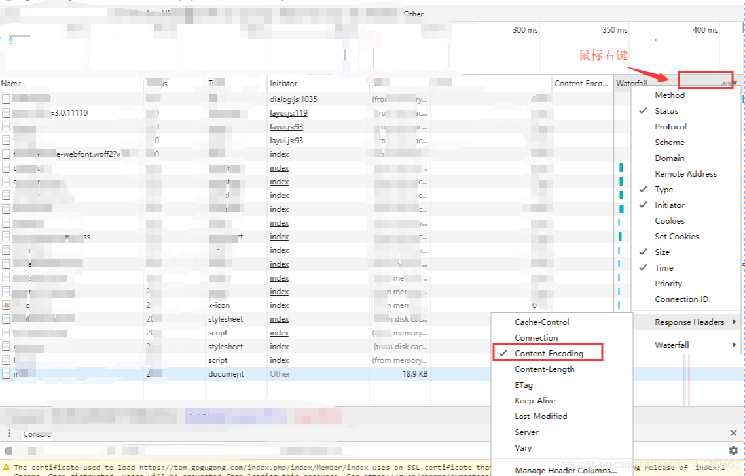The height and width of the screenshot is (476, 745).
Task: Click file icon of dialog.js:1035 row
Action: (6, 99)
